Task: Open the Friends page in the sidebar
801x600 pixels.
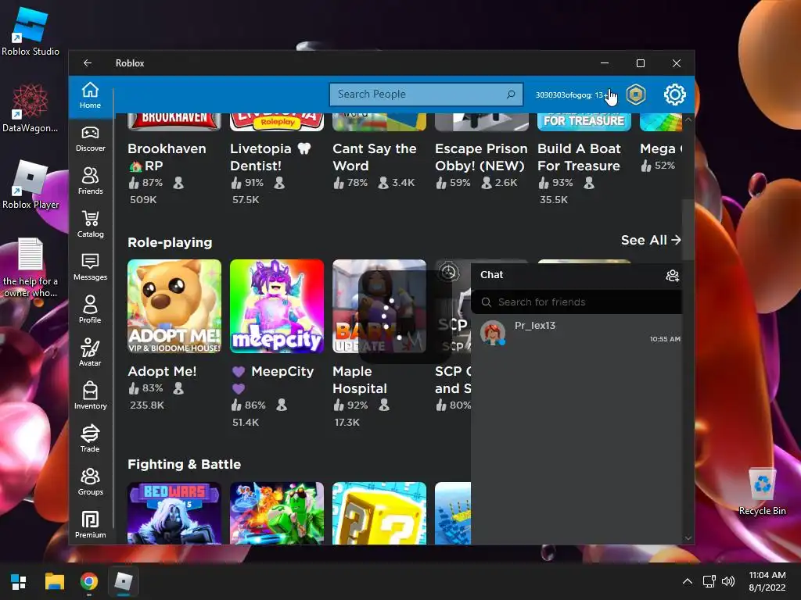Action: click(90, 181)
